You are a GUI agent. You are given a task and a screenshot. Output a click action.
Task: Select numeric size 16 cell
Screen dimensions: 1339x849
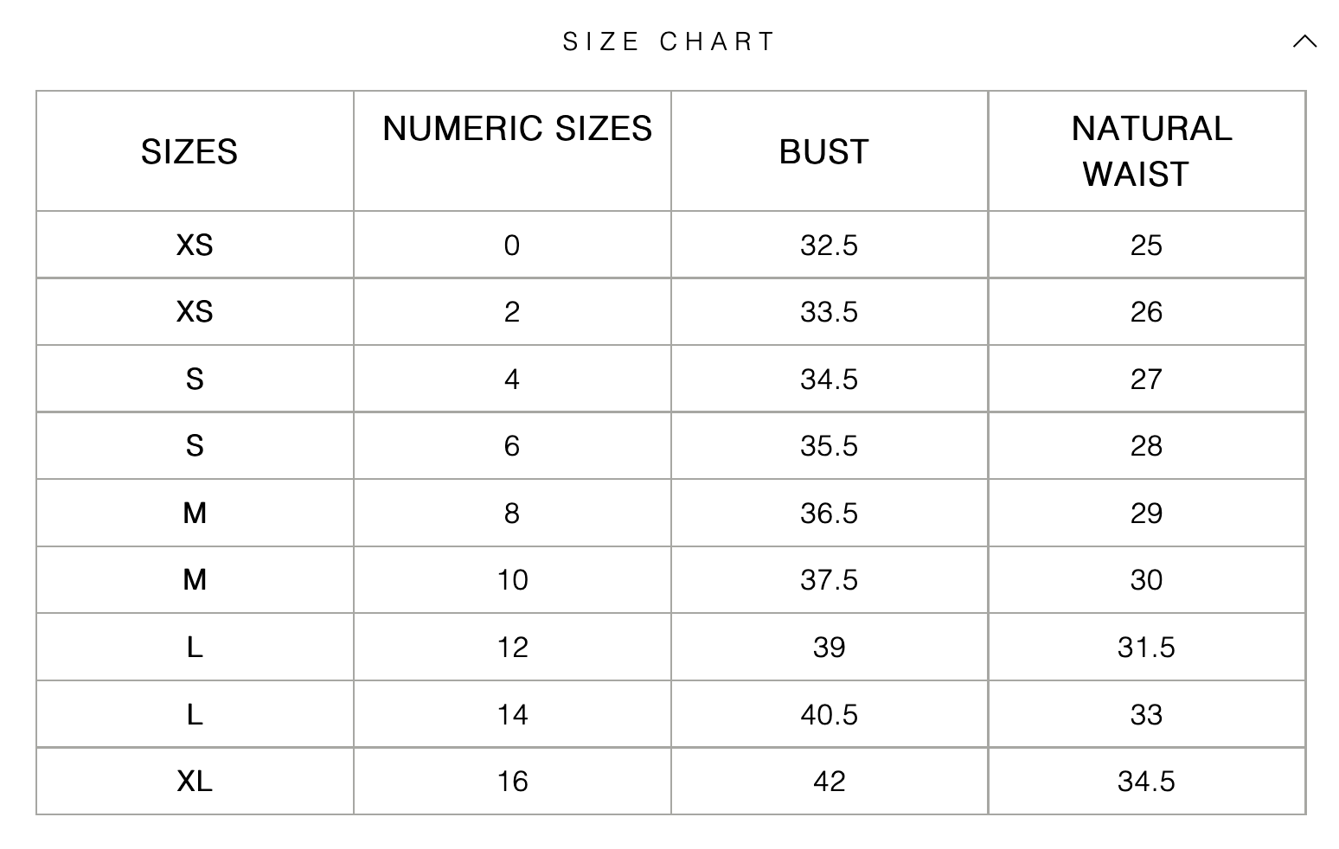512,782
